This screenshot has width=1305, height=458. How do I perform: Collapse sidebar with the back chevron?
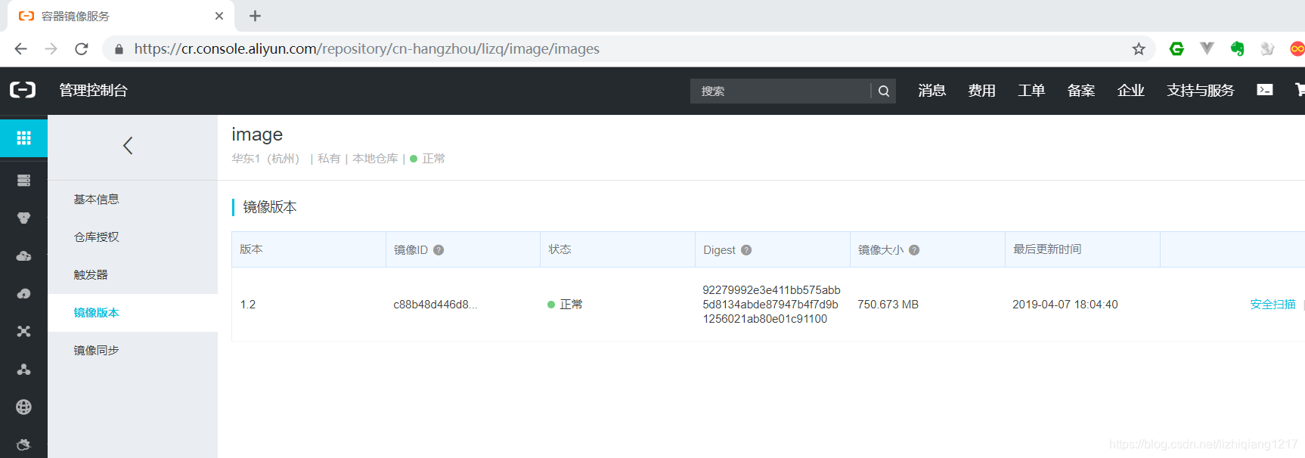point(128,145)
